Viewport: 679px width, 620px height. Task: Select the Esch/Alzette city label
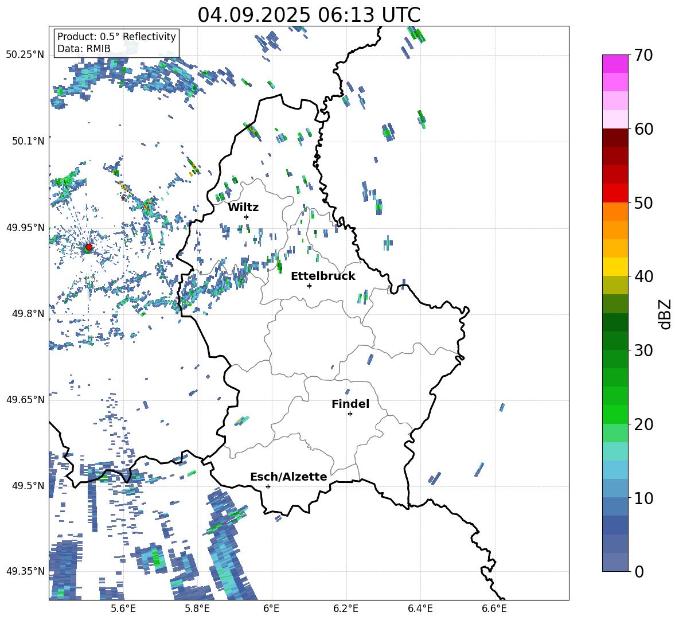point(288,477)
